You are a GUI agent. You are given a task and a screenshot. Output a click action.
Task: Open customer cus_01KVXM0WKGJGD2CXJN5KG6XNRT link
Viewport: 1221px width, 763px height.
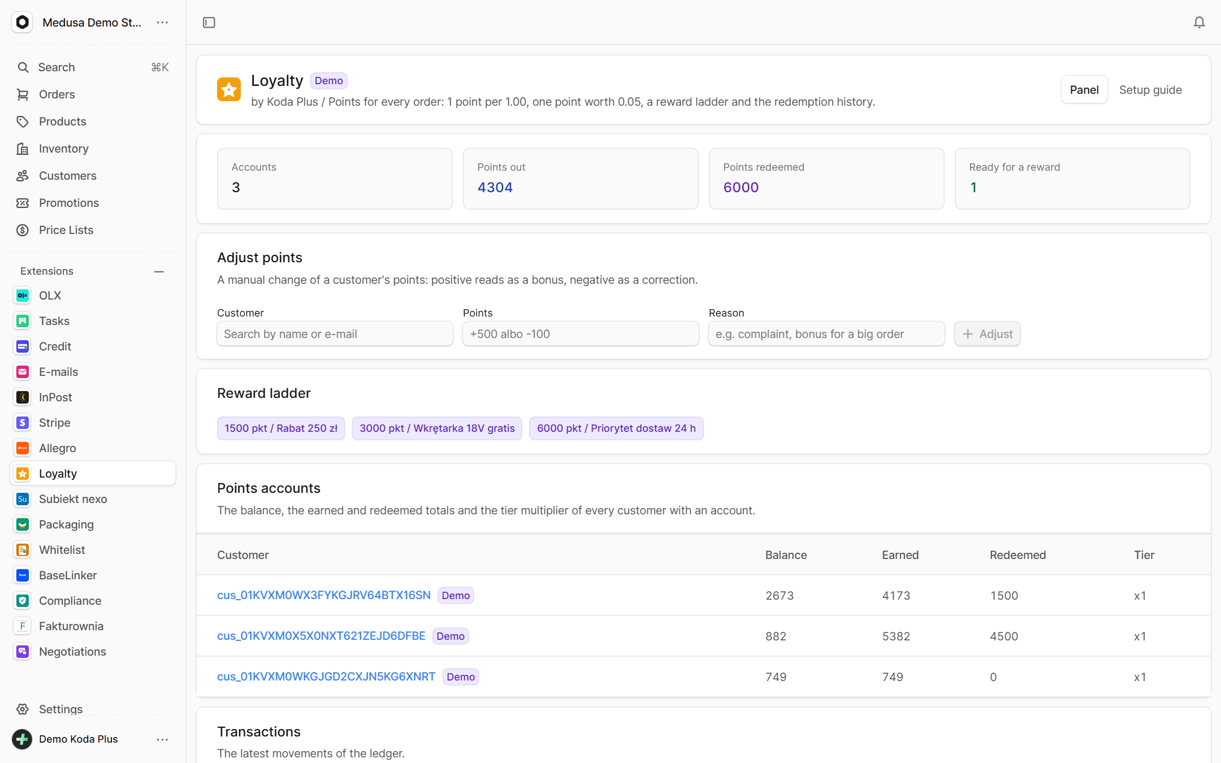tap(326, 677)
